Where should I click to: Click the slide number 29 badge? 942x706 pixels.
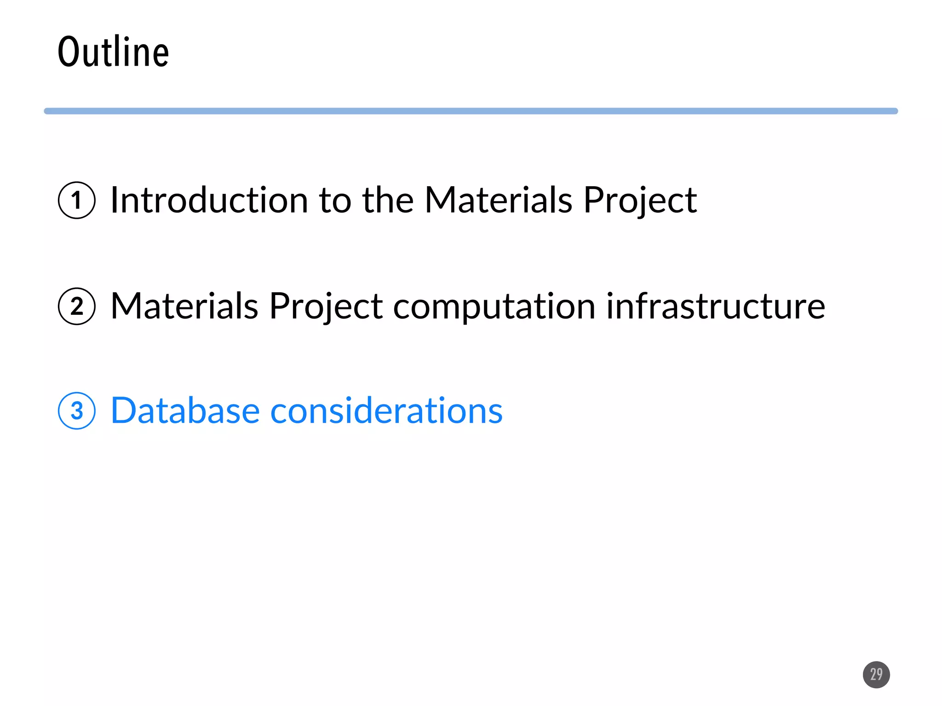tap(876, 674)
